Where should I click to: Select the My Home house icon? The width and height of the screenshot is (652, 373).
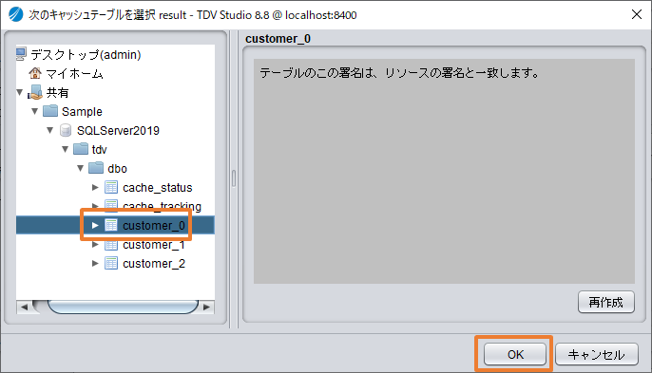[x=35, y=73]
